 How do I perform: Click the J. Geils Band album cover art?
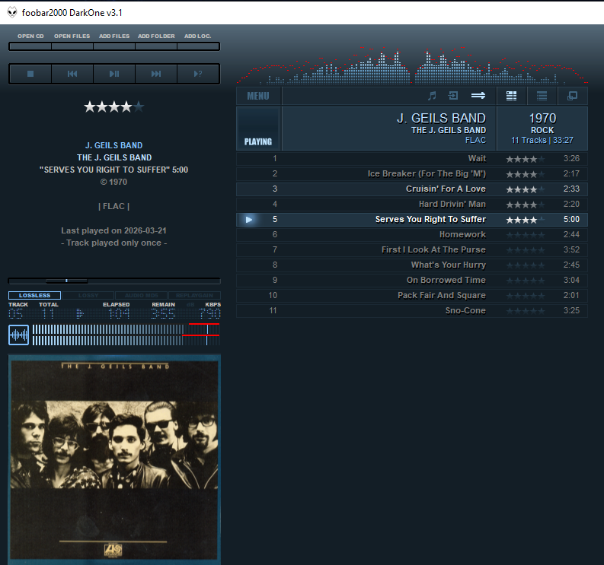click(114, 459)
